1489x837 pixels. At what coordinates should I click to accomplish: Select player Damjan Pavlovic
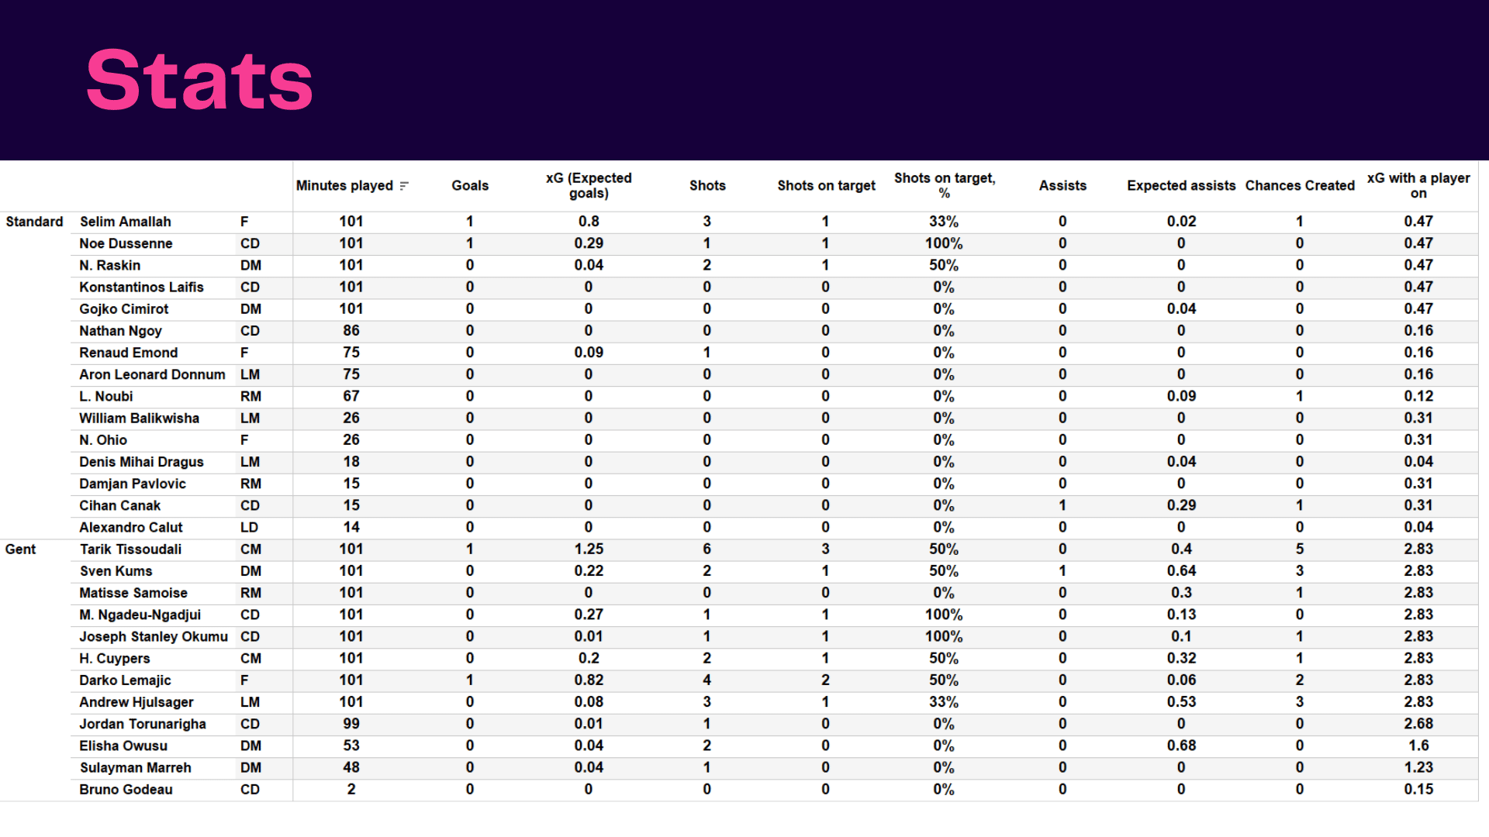point(133,484)
